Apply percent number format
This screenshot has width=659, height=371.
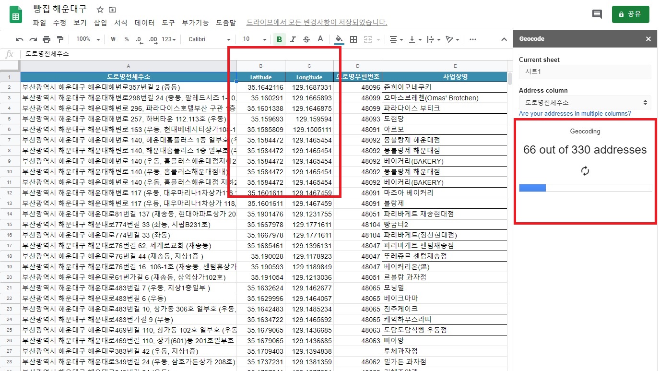(127, 39)
